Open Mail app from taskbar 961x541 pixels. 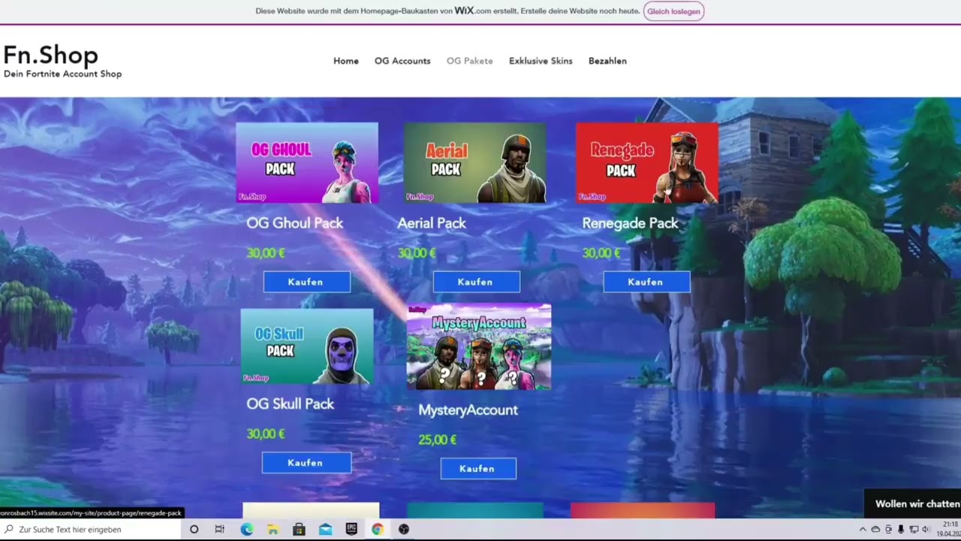pos(325,529)
